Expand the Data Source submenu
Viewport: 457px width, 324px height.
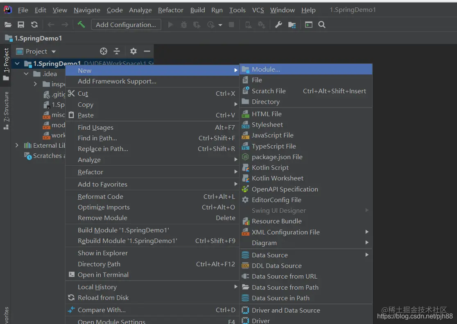tap(306, 255)
